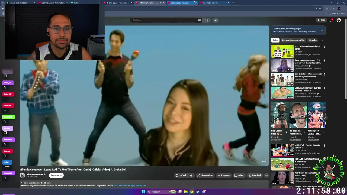The height and width of the screenshot is (195, 347).
Task: Open options for It's been 12 Years short
Action: (x=305, y=132)
